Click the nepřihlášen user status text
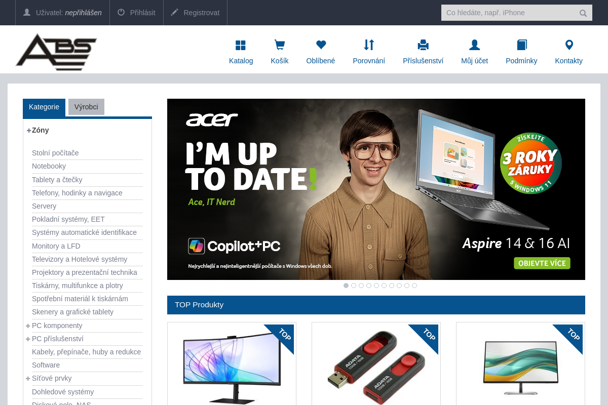The image size is (608, 405). (84, 13)
